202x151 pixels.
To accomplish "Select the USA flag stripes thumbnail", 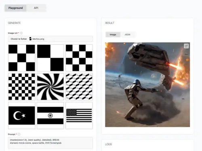I will (x=79, y=116).
